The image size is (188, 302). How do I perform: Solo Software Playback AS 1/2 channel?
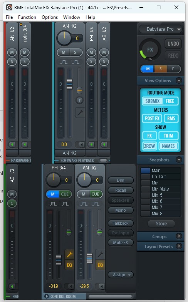tap(104, 61)
